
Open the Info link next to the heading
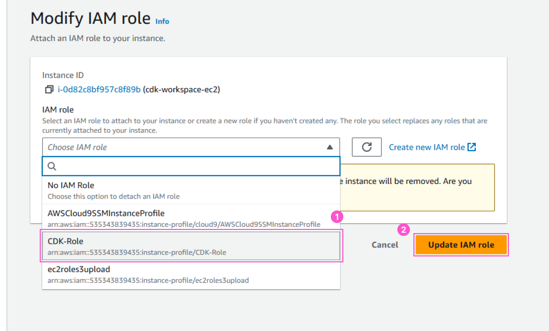162,22
